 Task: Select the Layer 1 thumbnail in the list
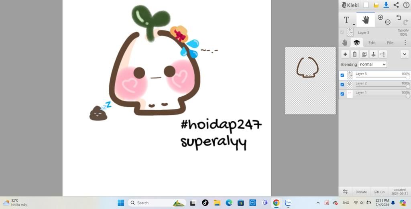tap(350, 94)
